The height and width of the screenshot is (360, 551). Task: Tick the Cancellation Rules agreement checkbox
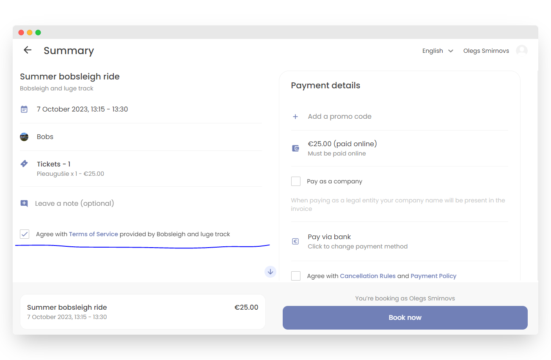tap(296, 276)
